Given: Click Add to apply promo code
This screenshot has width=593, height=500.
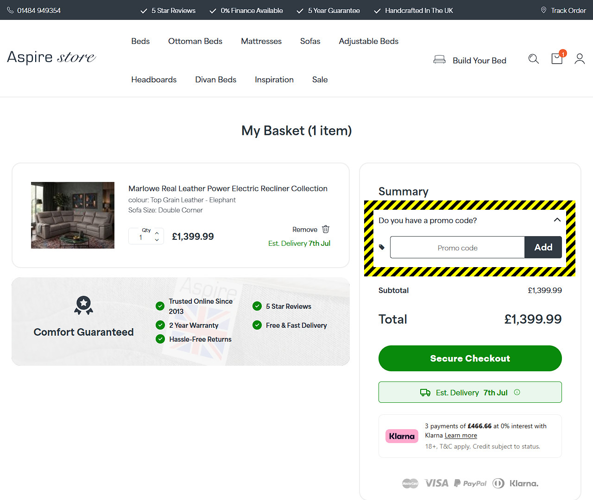Looking at the screenshot, I should (543, 247).
